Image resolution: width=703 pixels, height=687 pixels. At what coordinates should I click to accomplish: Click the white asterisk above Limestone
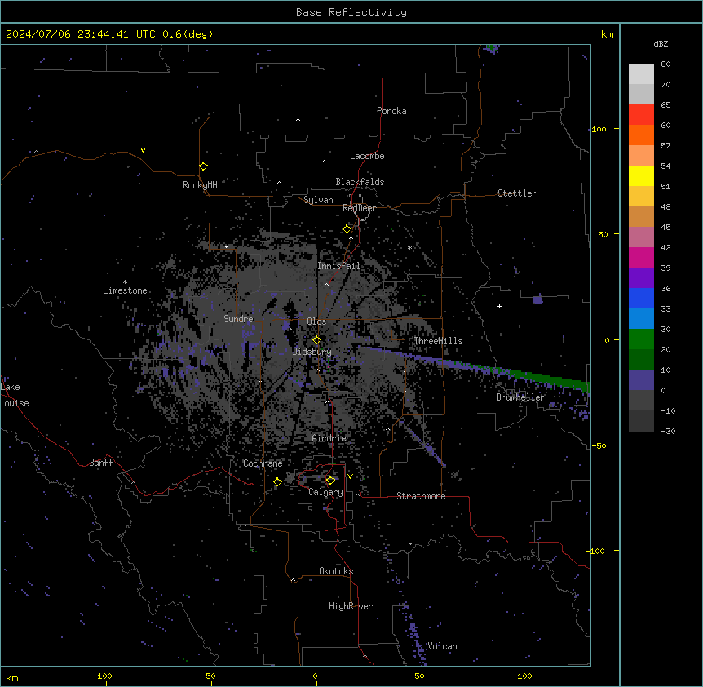[125, 282]
